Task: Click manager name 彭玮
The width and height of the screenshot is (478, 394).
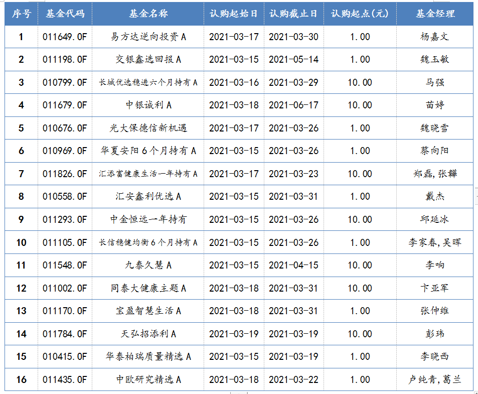Action: 435,334
